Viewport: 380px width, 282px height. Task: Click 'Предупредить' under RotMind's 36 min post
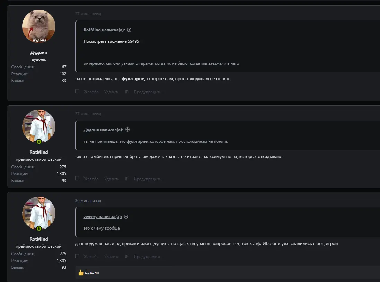[148, 257]
